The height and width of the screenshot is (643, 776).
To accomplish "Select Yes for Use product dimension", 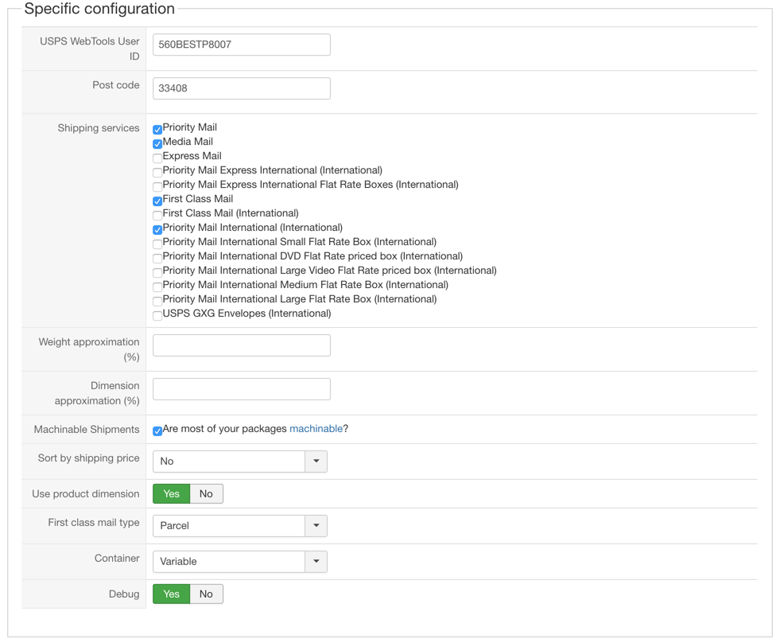I will (171, 494).
